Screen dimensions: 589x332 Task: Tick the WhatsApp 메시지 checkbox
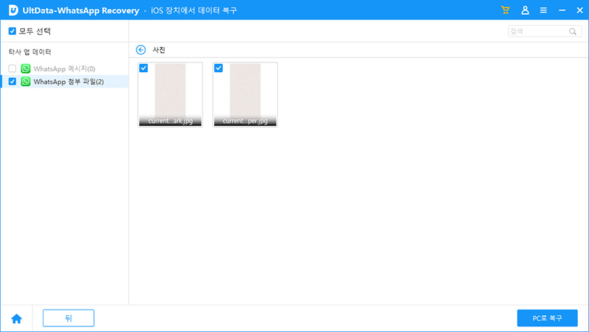coord(12,69)
